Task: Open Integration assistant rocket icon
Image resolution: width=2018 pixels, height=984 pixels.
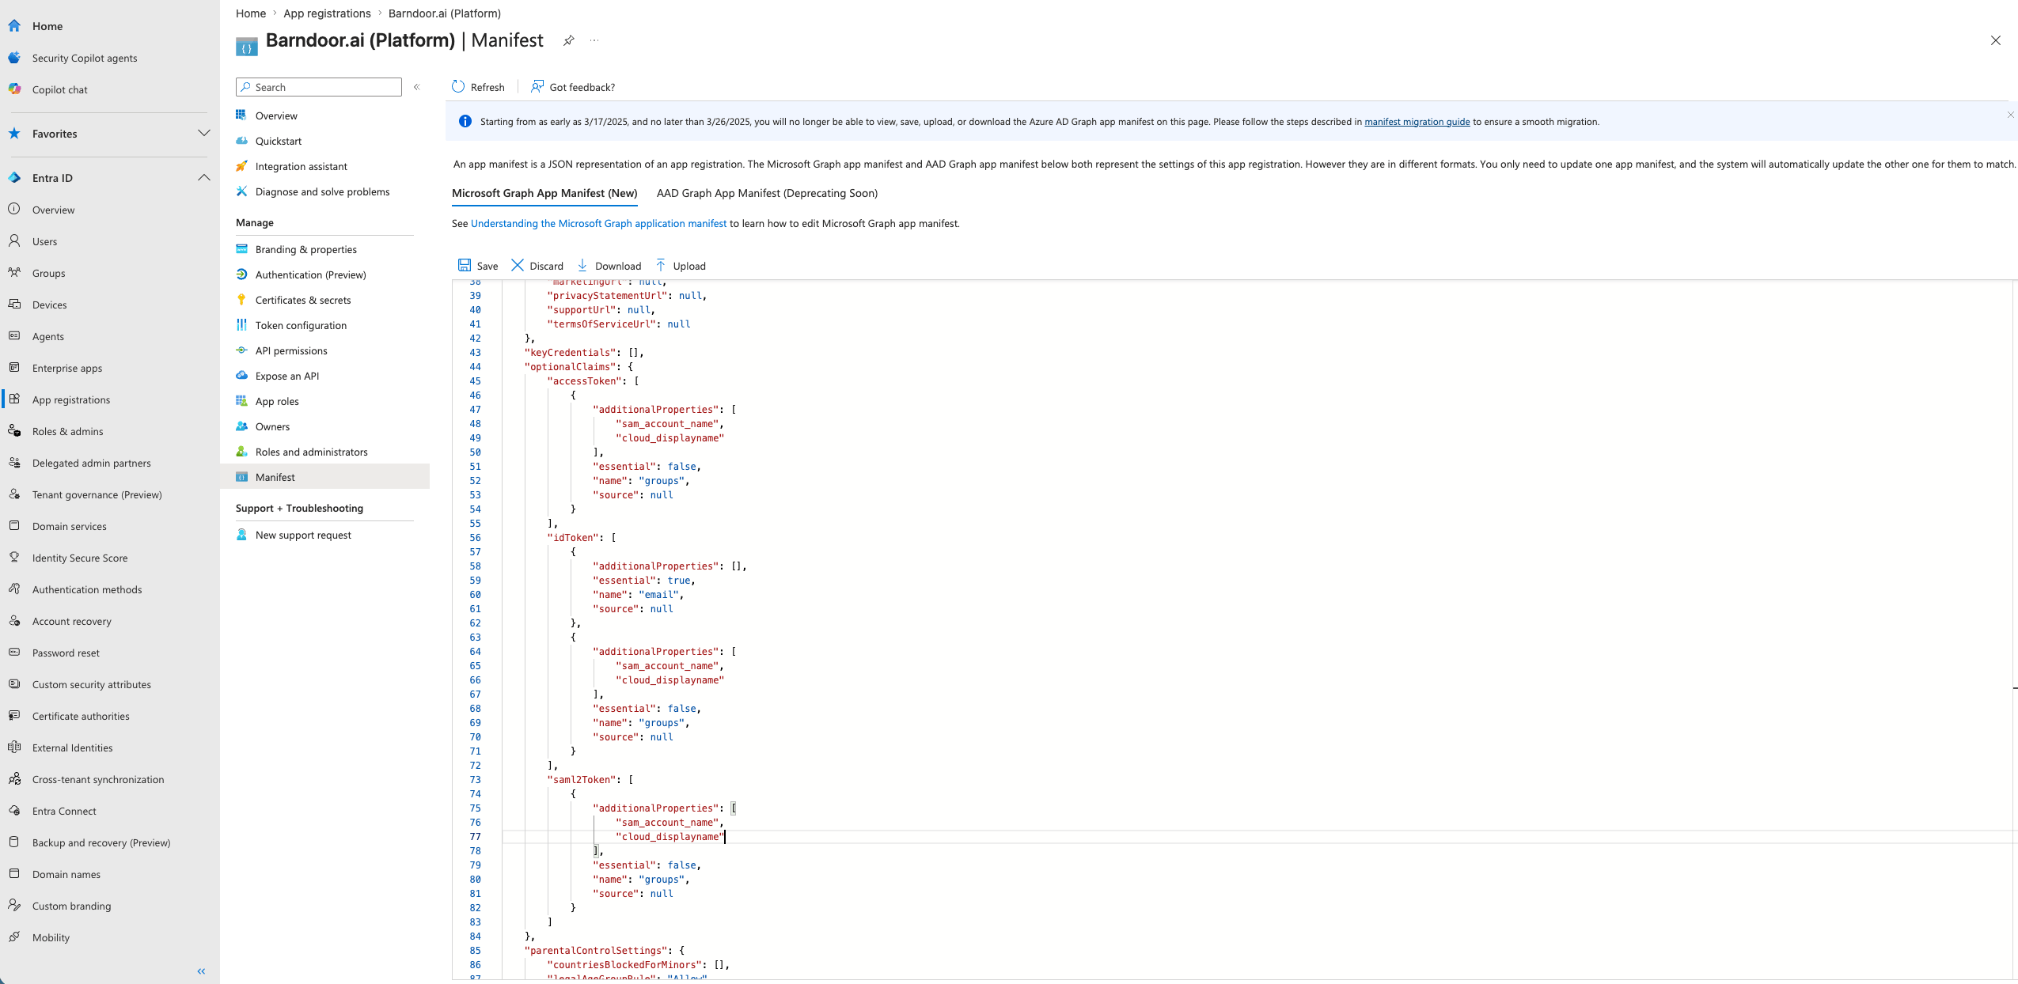Action: coord(241,165)
